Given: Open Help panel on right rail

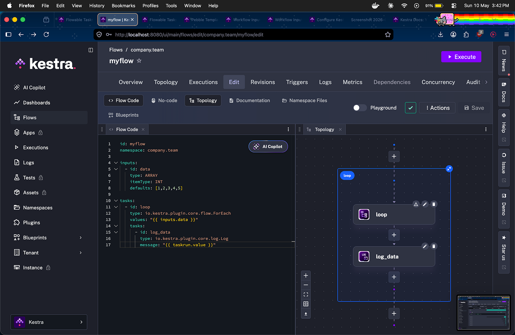Looking at the screenshot, I should click(x=504, y=128).
